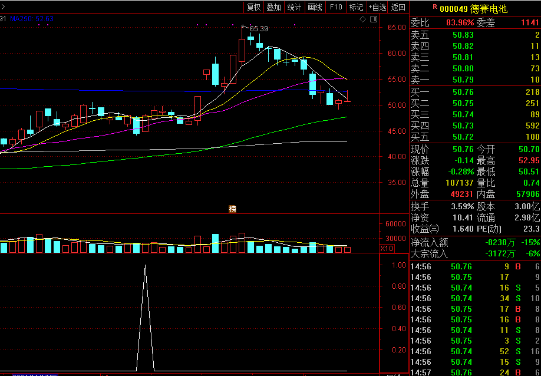This screenshot has width=541, height=376.
Task: Select the 14:56 trade with volume 9
Action: [x=475, y=266]
